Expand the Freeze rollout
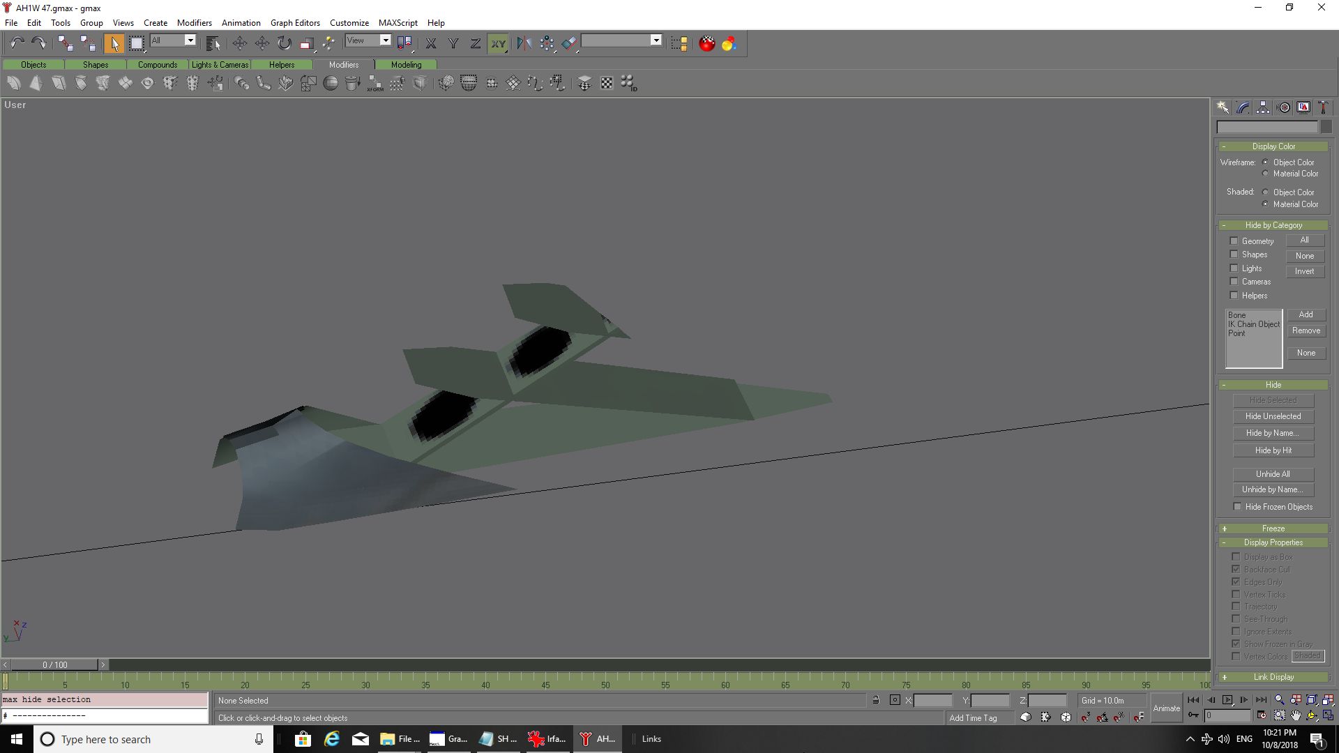This screenshot has height=753, width=1339. (x=1273, y=528)
